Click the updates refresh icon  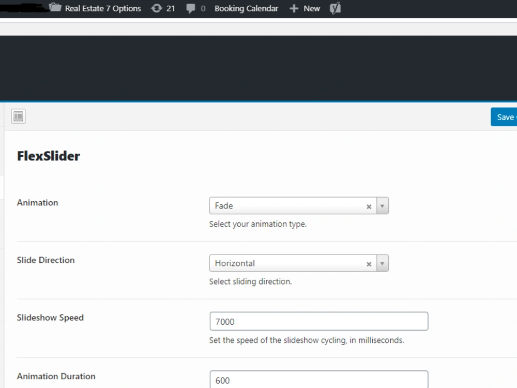pyautogui.click(x=157, y=8)
